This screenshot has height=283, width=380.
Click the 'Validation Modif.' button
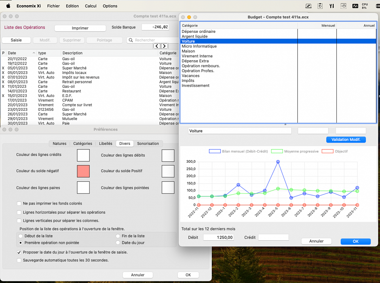pos(346,140)
